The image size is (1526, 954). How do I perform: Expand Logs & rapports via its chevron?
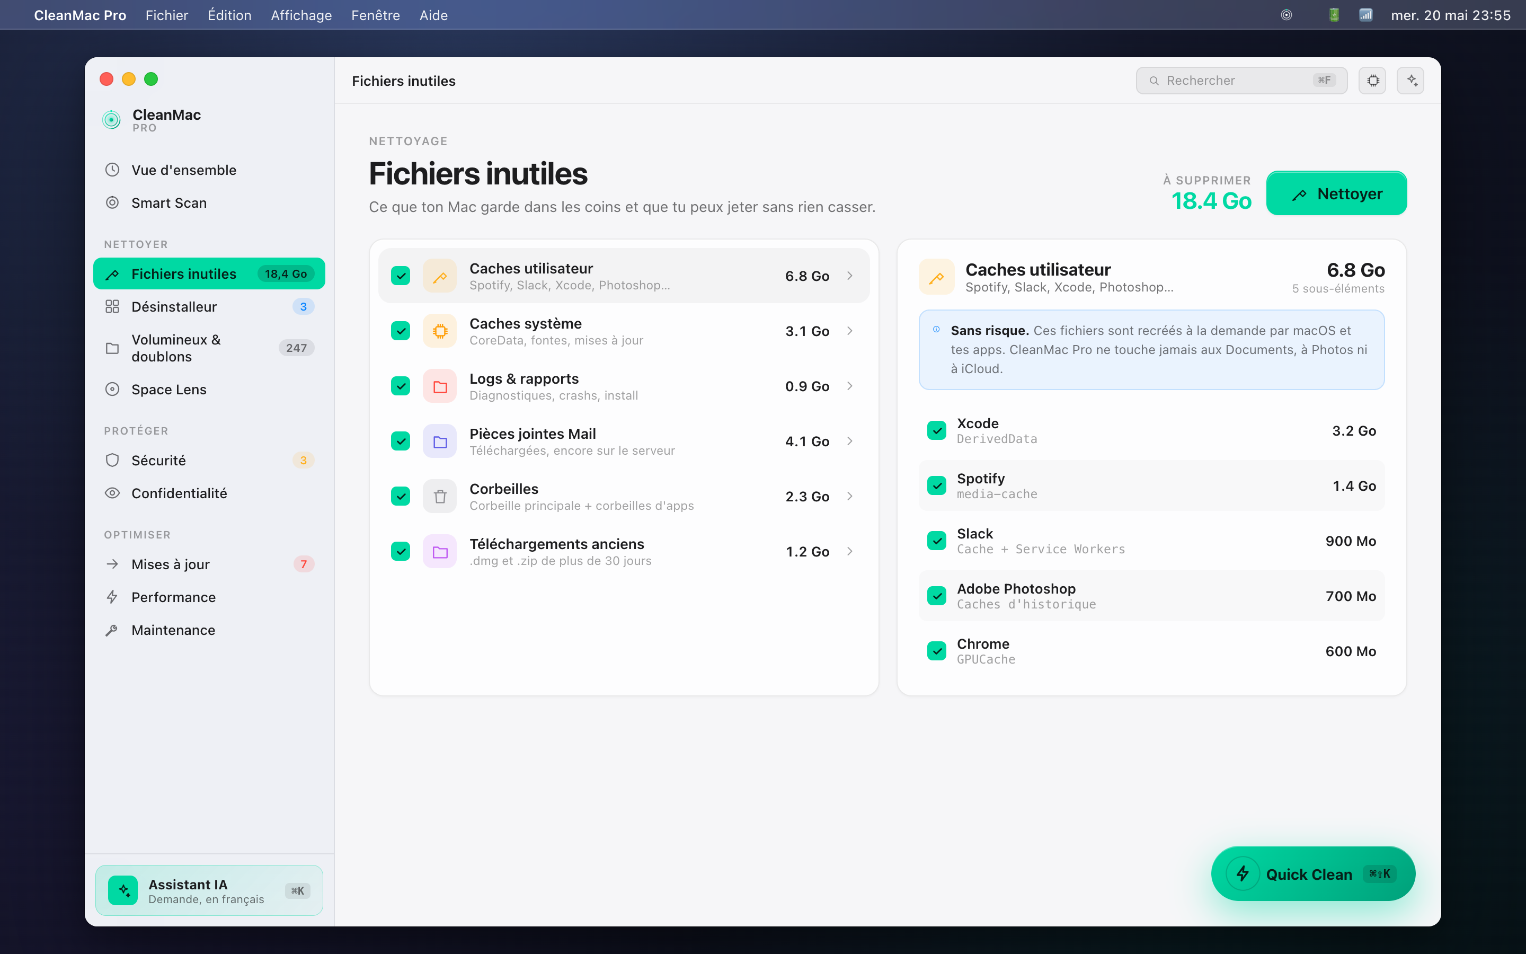tap(850, 386)
